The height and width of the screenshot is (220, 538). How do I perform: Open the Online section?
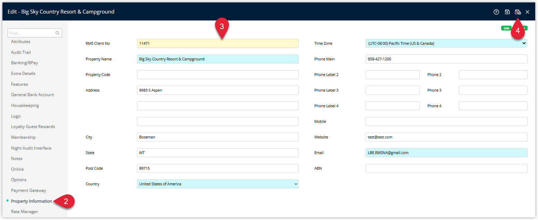point(17,169)
